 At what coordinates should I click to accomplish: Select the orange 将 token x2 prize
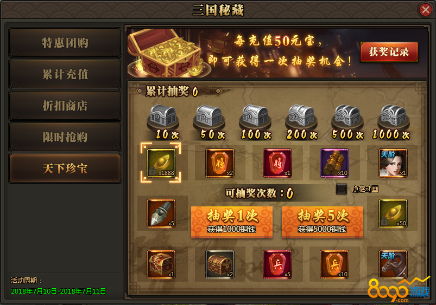point(220,163)
